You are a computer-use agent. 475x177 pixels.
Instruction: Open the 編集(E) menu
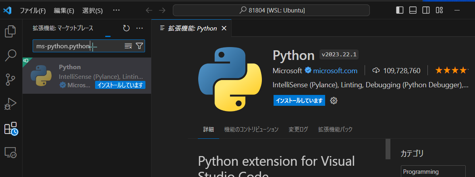[64, 10]
